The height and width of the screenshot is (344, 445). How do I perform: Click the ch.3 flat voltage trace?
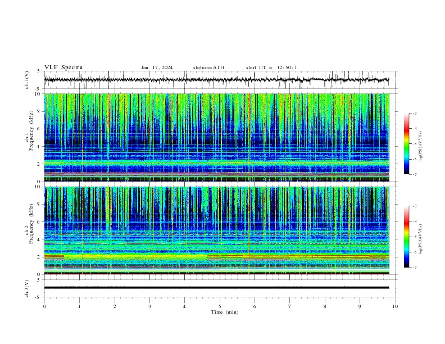pyautogui.click(x=216, y=288)
